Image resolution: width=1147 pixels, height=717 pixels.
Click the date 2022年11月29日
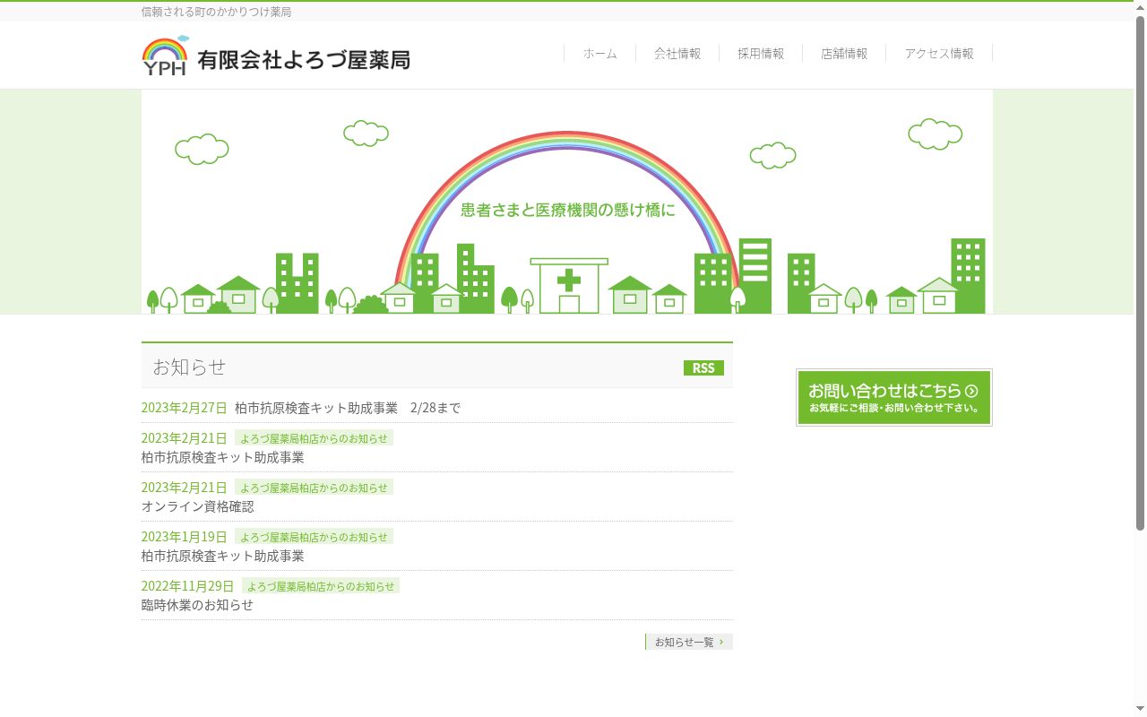tap(187, 586)
